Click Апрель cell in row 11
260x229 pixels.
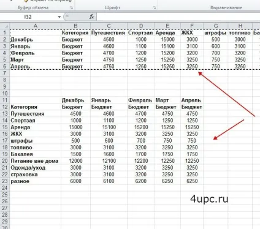pos(192,100)
